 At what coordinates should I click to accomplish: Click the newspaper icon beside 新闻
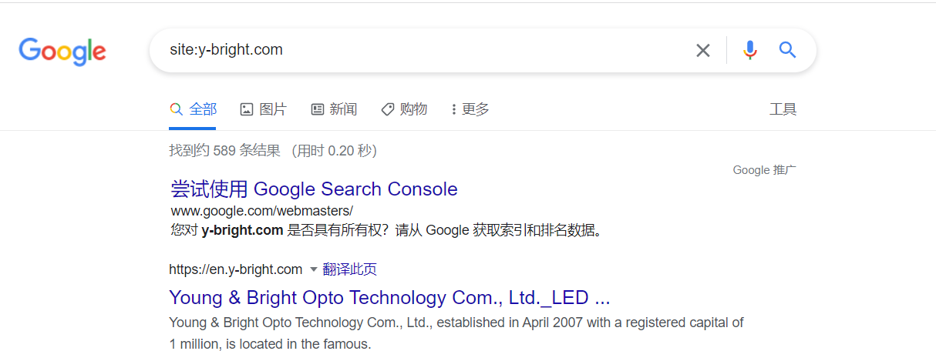coord(317,109)
